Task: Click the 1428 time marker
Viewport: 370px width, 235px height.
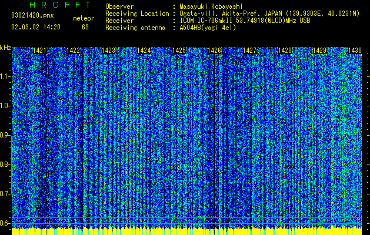Action: pyautogui.click(x=285, y=51)
